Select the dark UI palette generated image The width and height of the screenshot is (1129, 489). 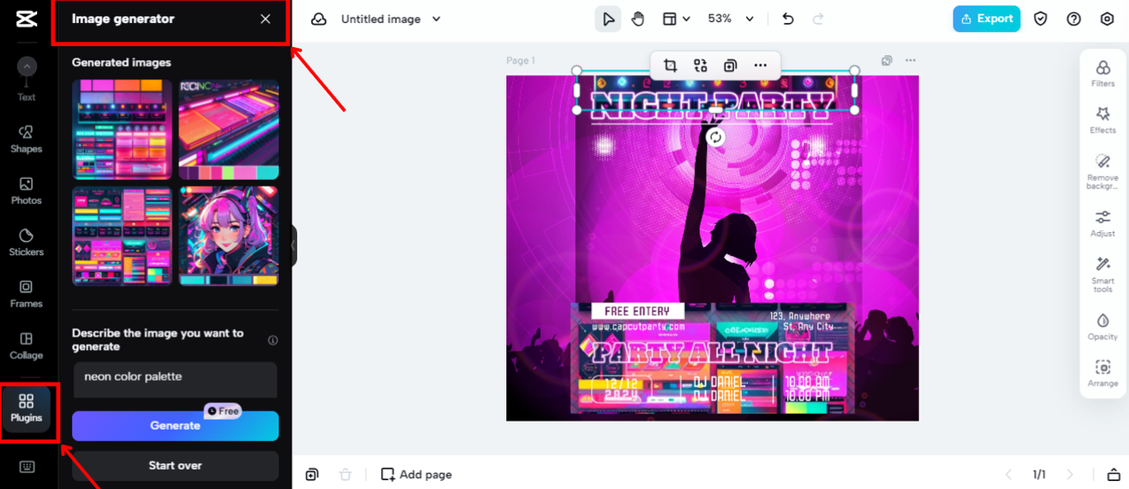click(122, 236)
